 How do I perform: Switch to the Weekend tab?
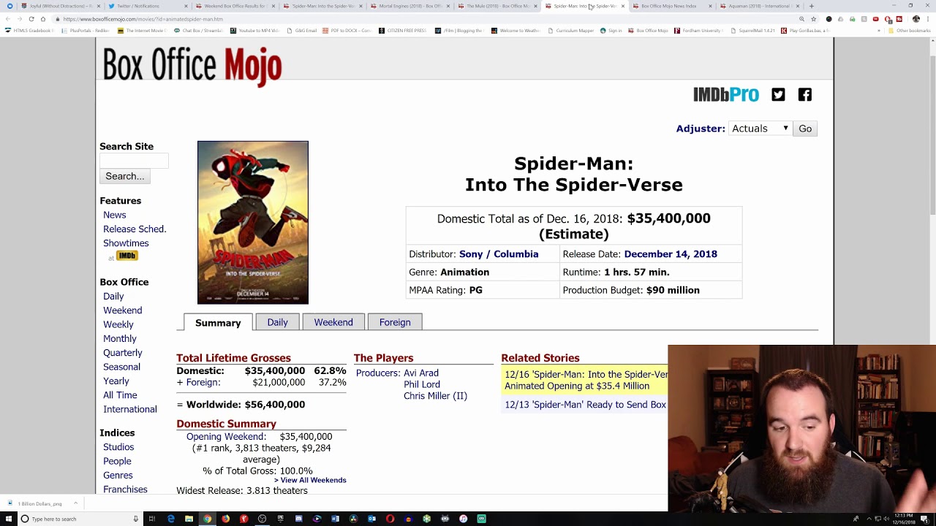tap(333, 322)
